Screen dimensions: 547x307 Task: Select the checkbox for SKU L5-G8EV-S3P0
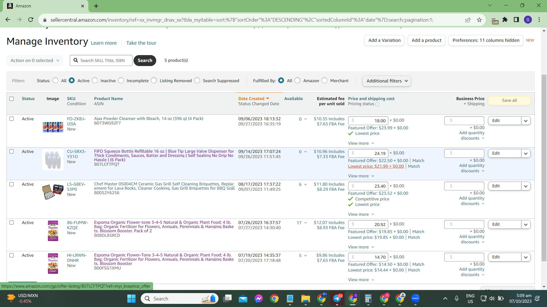click(12, 184)
